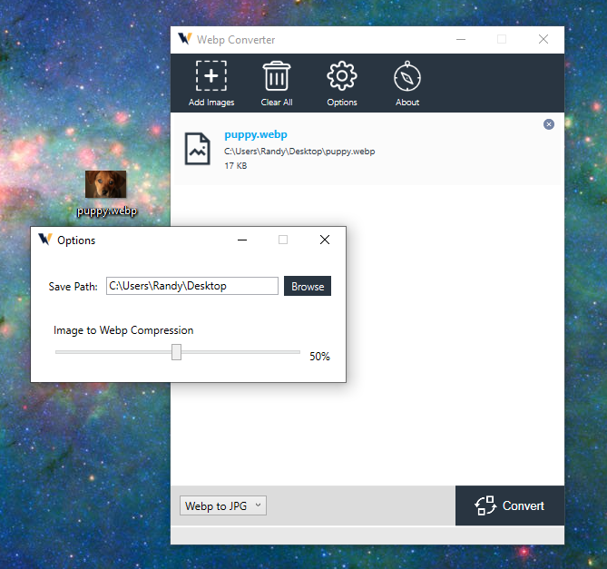Viewport: 607px width, 569px height.
Task: Click the Clear All trash icon
Action: 277,76
